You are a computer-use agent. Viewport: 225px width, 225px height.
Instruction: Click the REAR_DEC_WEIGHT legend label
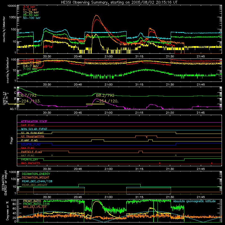tap(35, 185)
